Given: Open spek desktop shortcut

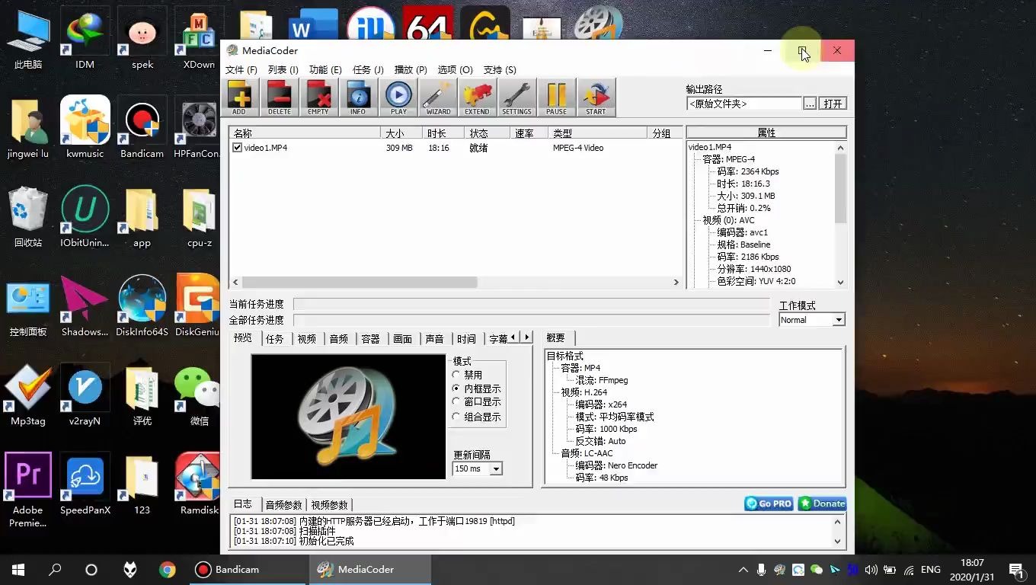Looking at the screenshot, I should coord(142,40).
